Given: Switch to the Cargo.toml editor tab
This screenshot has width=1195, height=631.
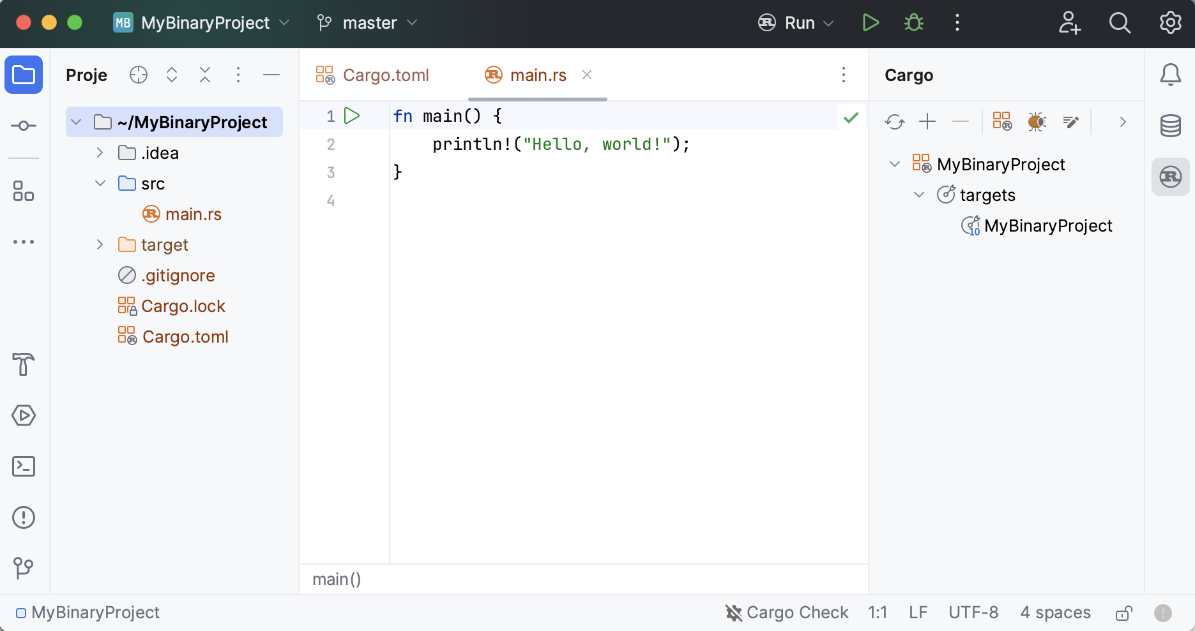Looking at the screenshot, I should pyautogui.click(x=385, y=75).
